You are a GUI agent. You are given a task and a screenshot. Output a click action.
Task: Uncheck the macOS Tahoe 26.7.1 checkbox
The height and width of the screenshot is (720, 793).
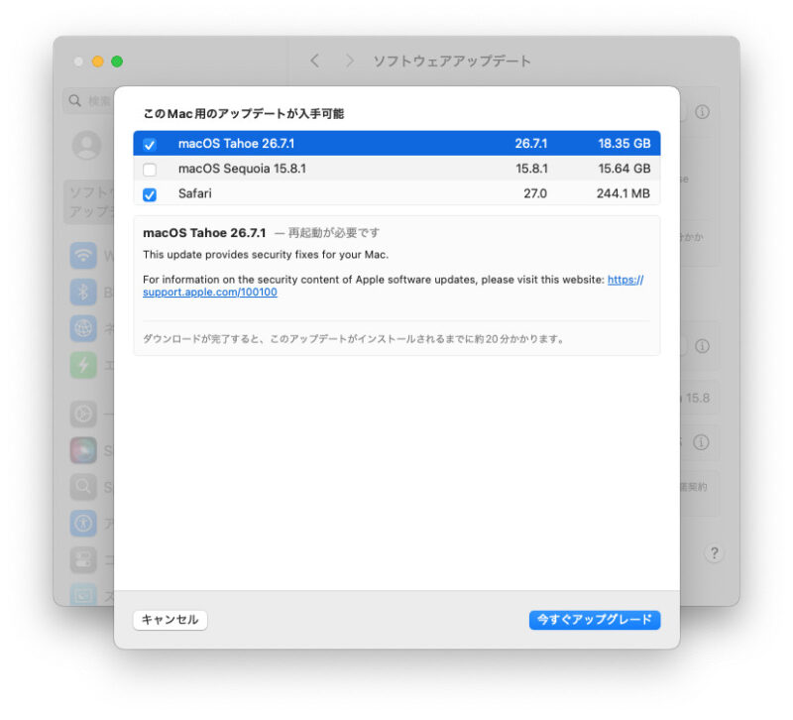click(150, 144)
